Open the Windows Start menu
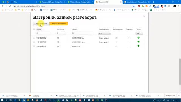181x102 pixels. [x=2, y=100]
